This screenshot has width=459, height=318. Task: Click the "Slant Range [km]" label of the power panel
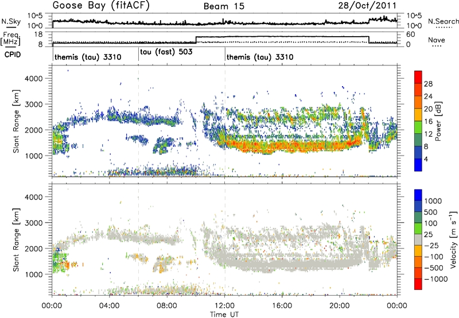16,121
